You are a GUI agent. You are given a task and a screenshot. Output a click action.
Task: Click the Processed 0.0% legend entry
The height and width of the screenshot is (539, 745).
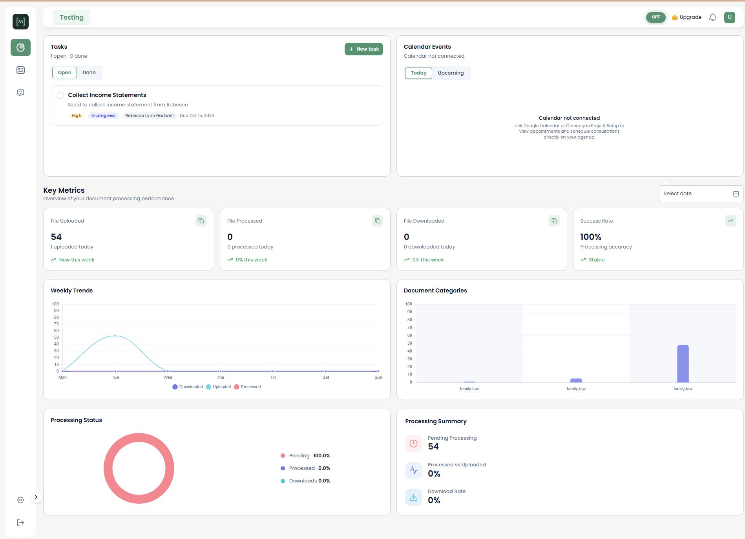(x=305, y=468)
